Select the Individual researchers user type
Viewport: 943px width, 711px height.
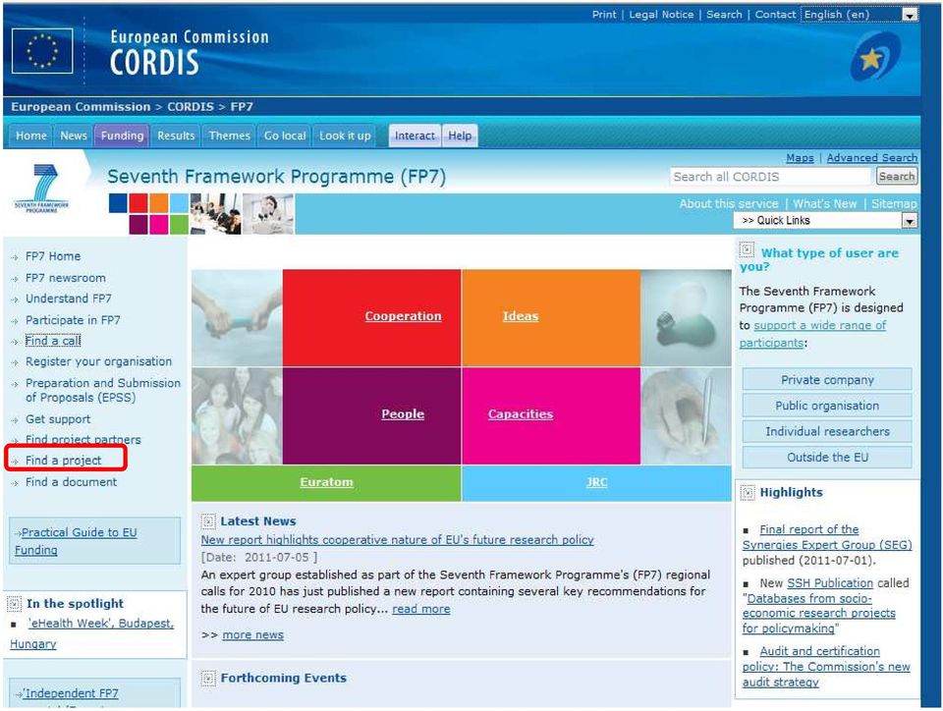pyautogui.click(x=827, y=431)
